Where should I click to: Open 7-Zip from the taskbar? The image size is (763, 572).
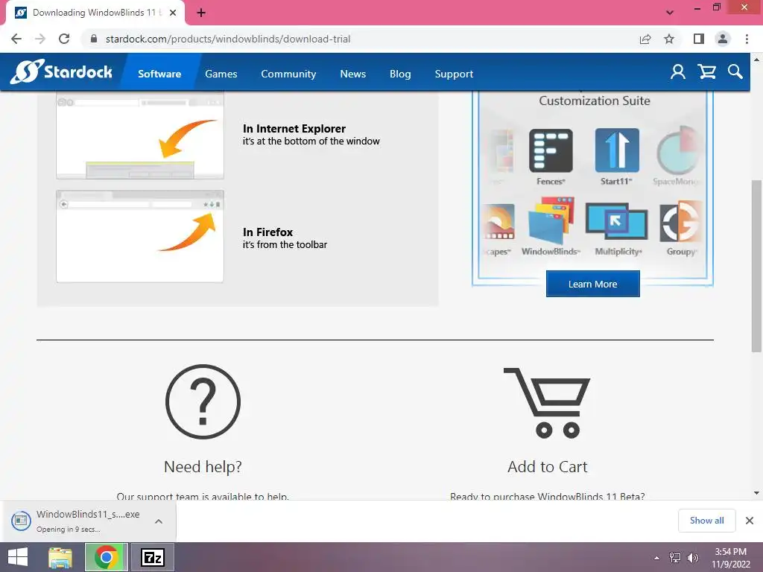[152, 557]
